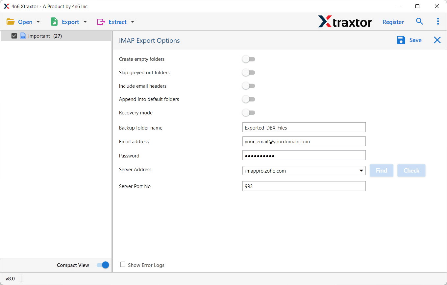Click the Server Port No field

tap(304, 186)
